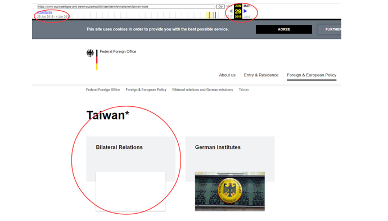388x221 pixels.
Task: Click the Go button next to the URL
Action: point(220,7)
